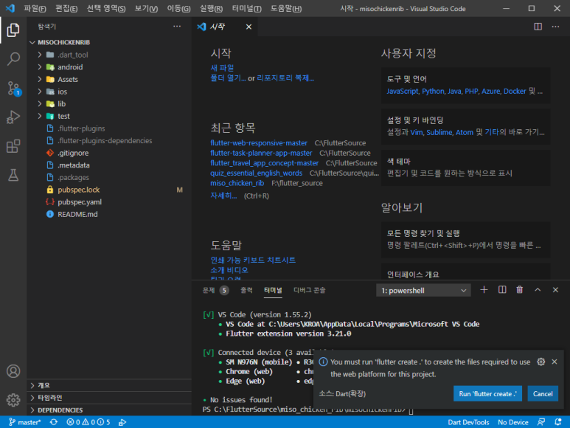Kill terminal with trash icon
570x428 pixels.
(x=520, y=290)
